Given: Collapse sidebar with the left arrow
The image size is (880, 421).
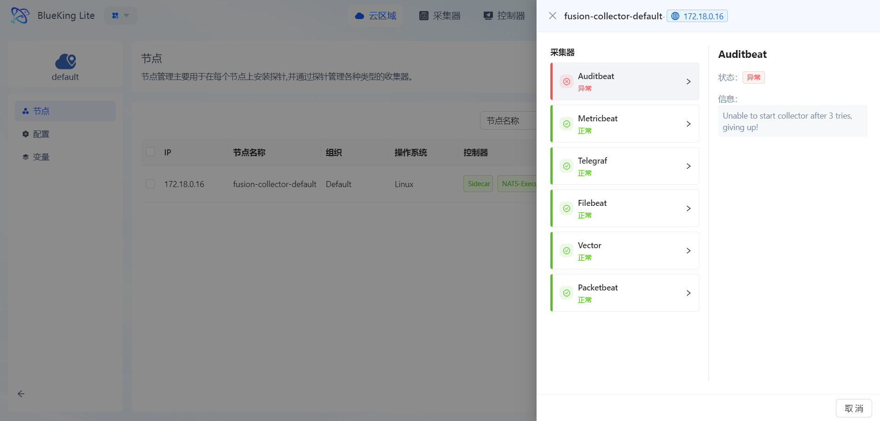Looking at the screenshot, I should (x=21, y=394).
